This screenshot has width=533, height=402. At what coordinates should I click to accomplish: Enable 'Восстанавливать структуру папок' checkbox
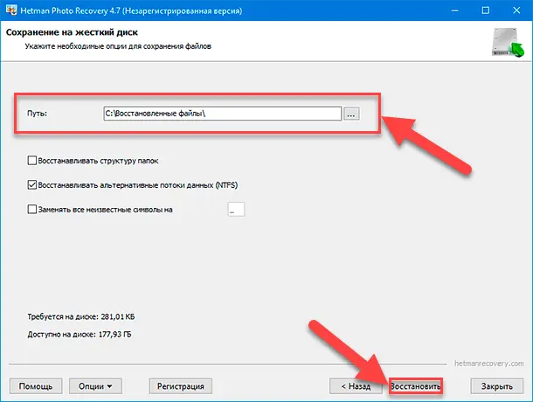33,162
